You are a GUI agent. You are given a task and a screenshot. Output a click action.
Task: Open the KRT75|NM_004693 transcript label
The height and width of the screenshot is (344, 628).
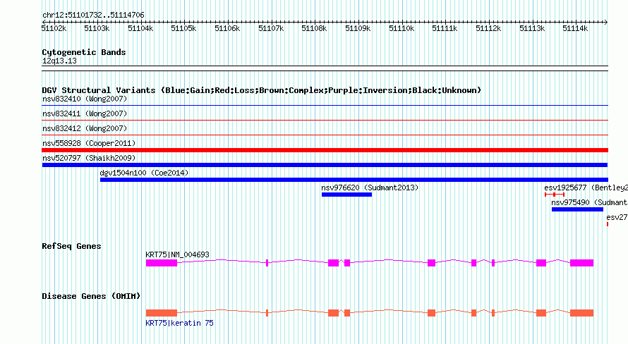[177, 254]
